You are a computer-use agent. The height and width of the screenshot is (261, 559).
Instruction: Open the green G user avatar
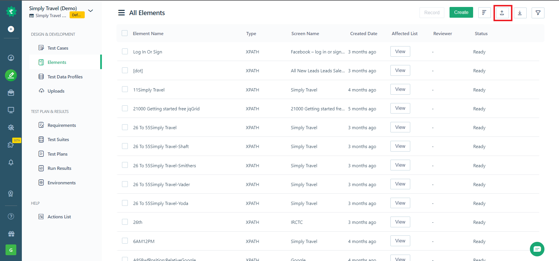pos(11,250)
